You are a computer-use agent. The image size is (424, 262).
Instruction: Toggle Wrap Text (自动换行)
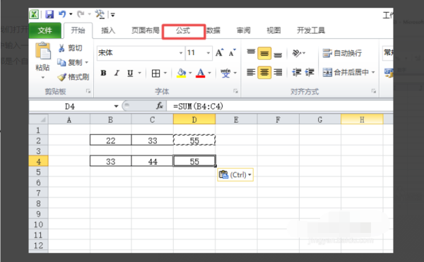pos(342,53)
